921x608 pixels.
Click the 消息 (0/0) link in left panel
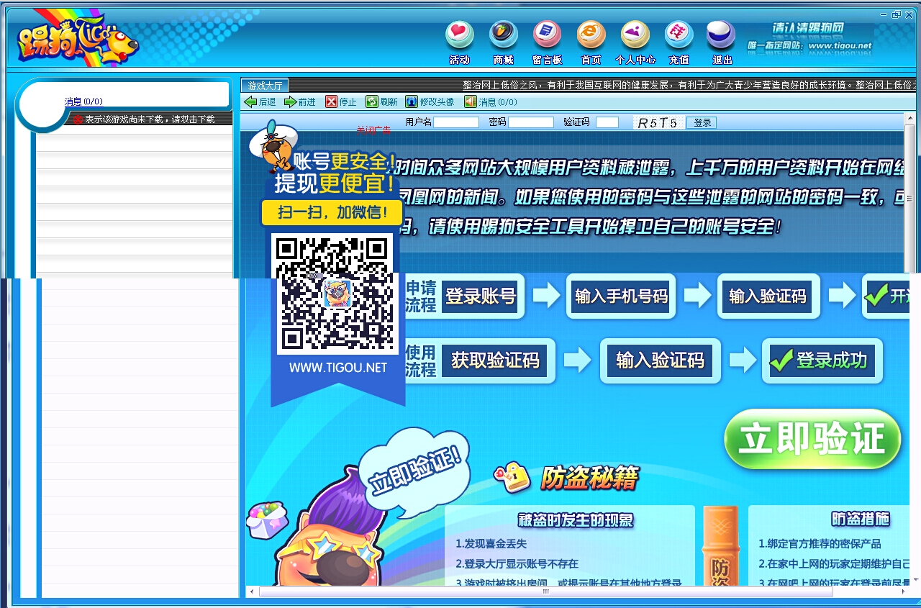(x=83, y=101)
